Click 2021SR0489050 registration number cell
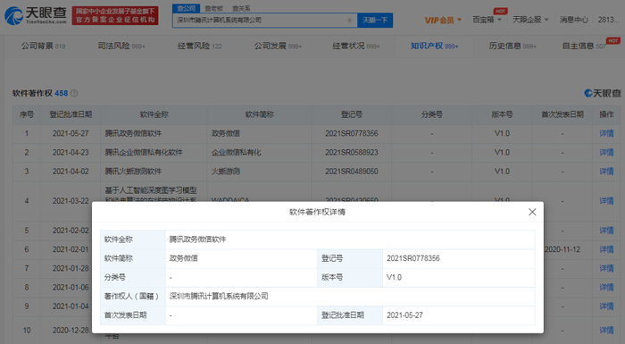This screenshot has height=344, width=625. point(351,172)
